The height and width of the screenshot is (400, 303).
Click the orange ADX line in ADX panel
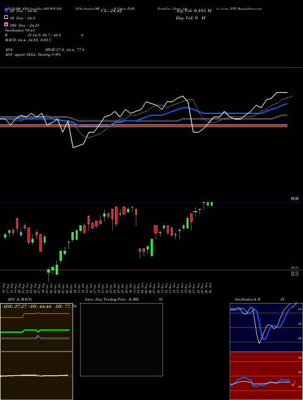[x=35, y=315]
